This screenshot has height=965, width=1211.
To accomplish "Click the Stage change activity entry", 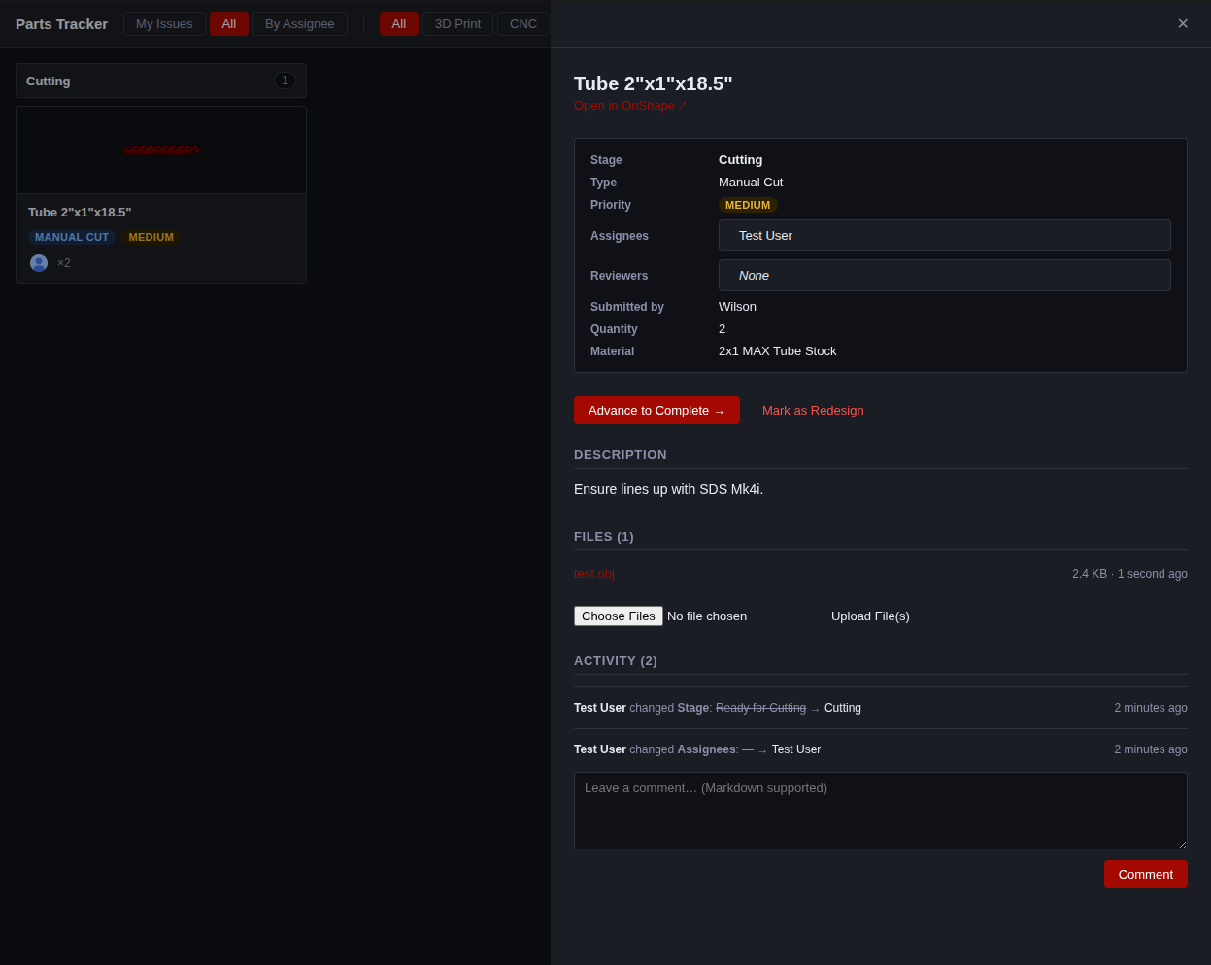I will tap(881, 708).
